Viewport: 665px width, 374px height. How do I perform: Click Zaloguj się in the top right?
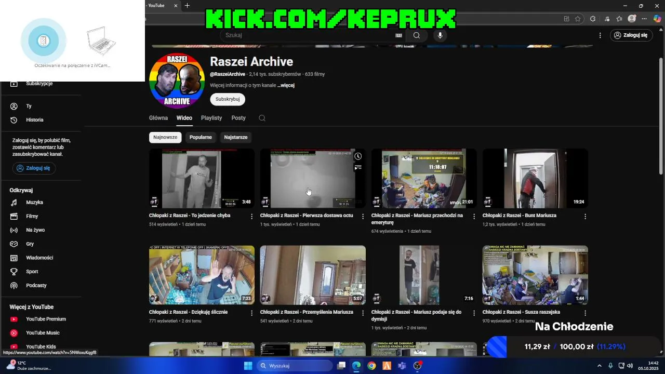(631, 35)
